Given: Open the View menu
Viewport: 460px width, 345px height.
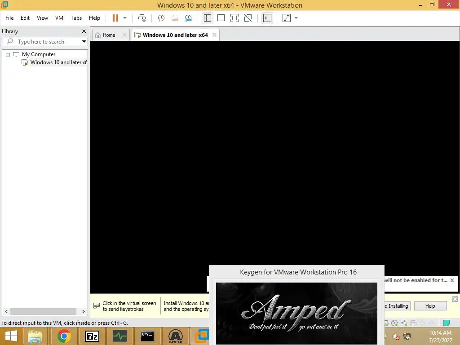Looking at the screenshot, I should (x=42, y=18).
